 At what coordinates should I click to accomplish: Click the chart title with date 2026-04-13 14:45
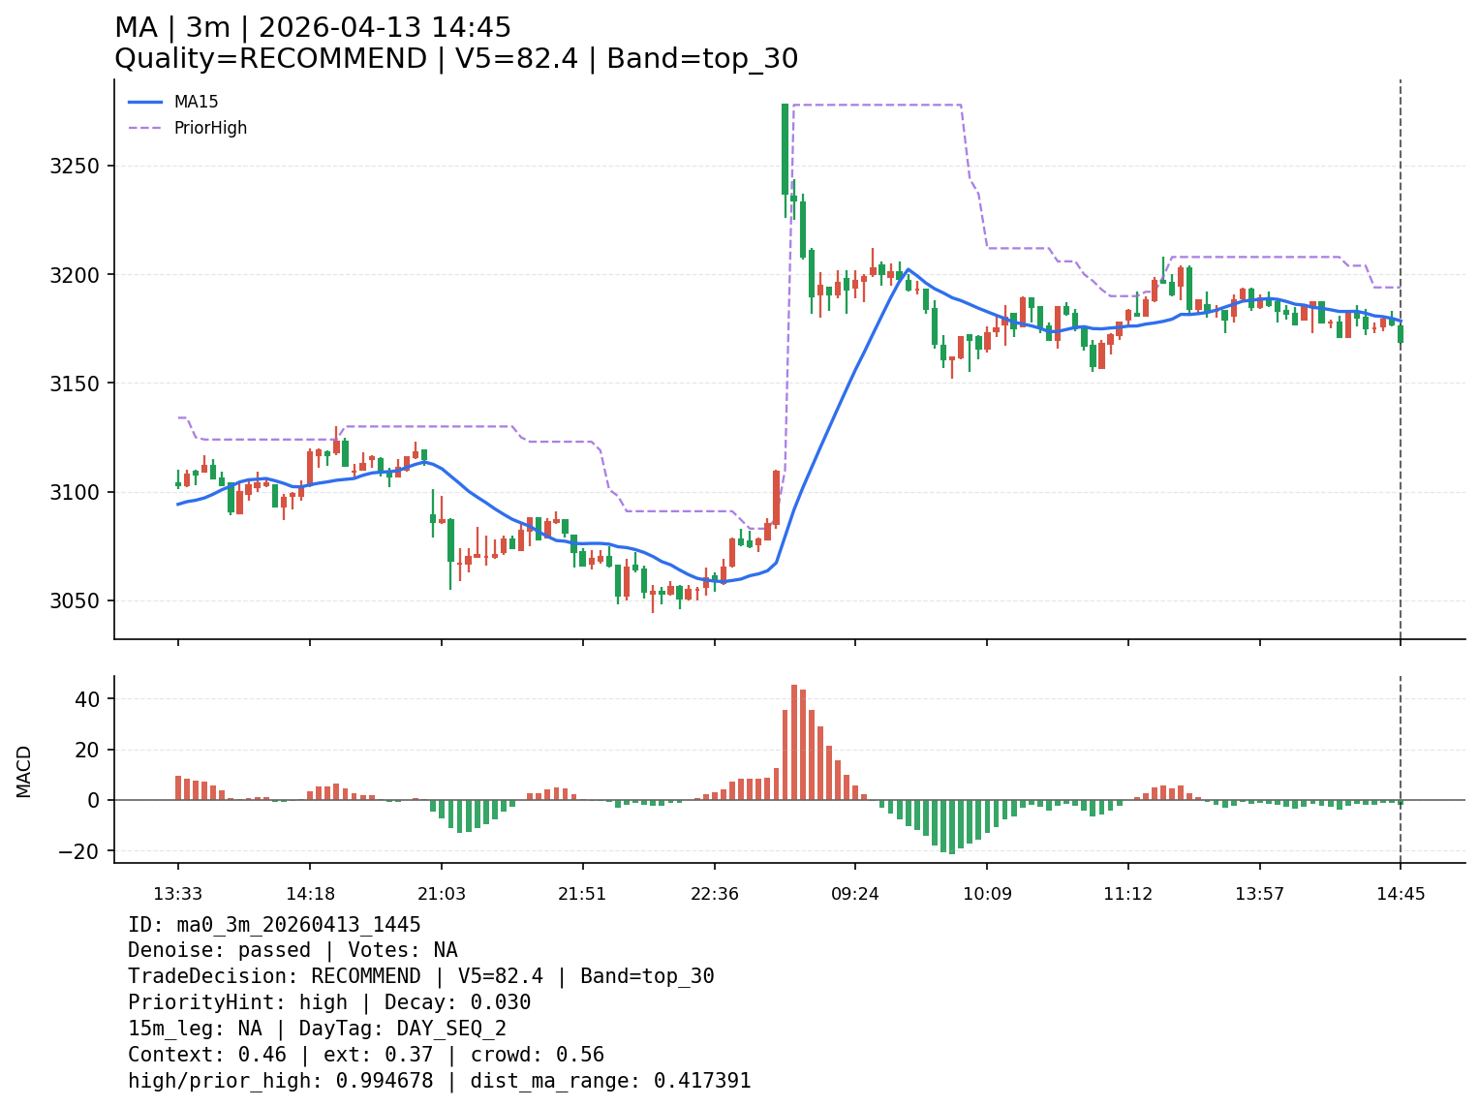313,28
